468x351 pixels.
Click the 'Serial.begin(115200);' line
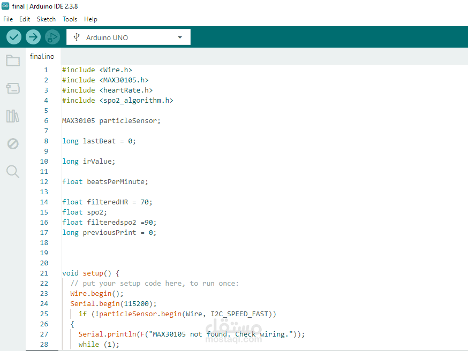pyautogui.click(x=114, y=303)
